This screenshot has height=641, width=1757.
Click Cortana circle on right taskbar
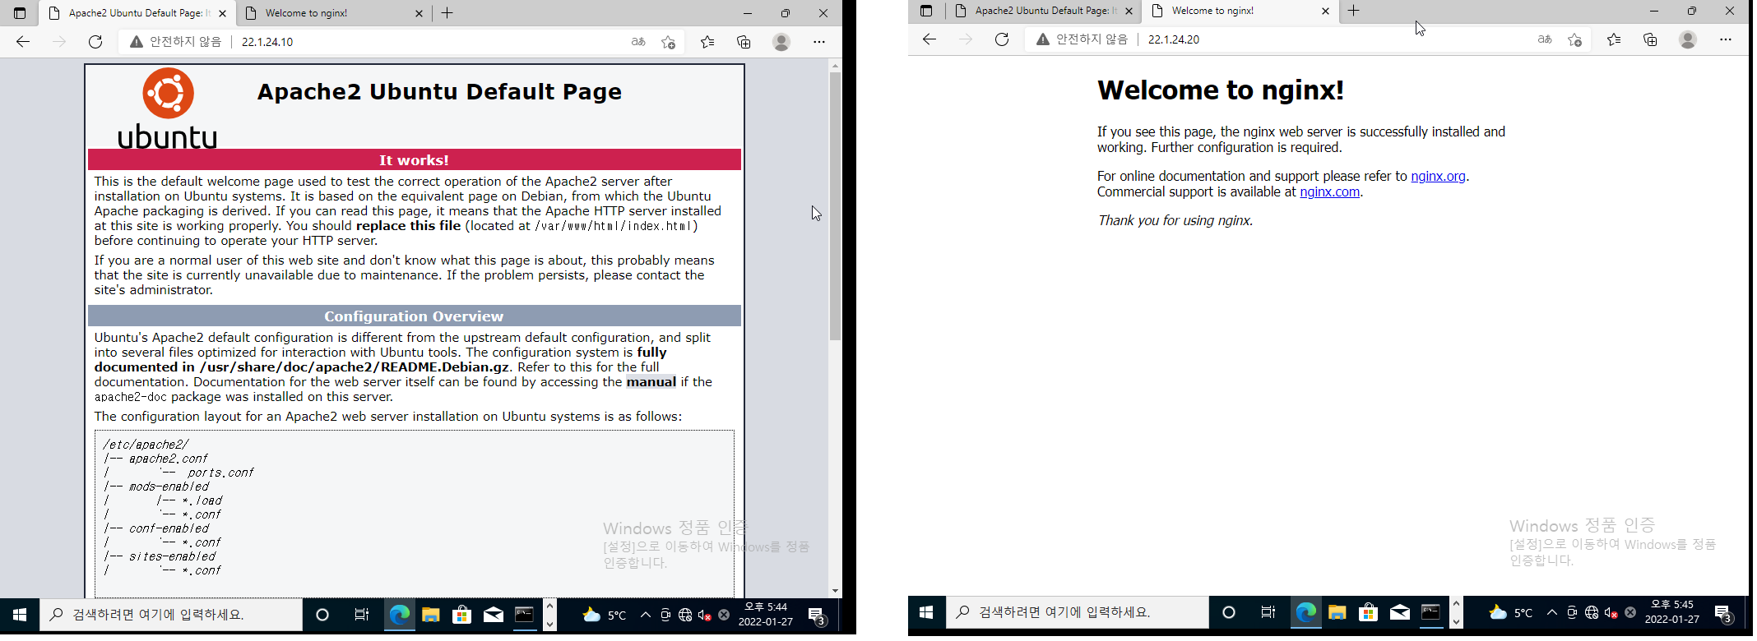tap(1229, 612)
